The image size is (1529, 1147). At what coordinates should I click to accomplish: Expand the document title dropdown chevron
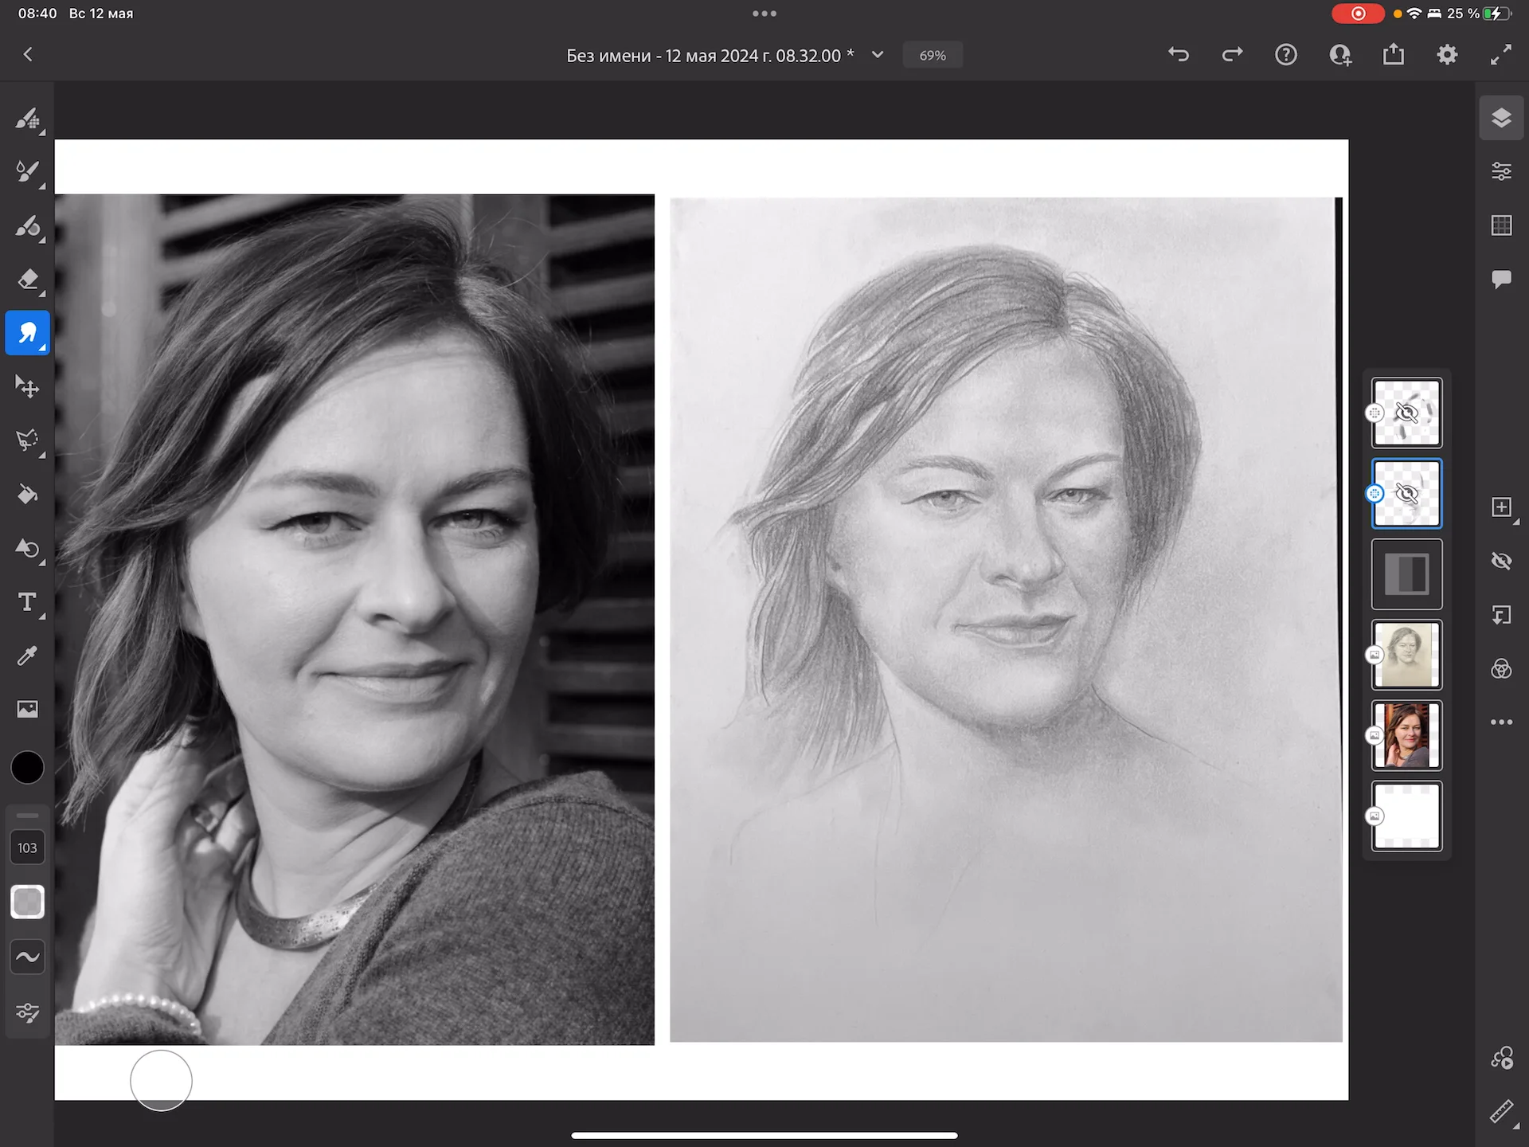(878, 55)
